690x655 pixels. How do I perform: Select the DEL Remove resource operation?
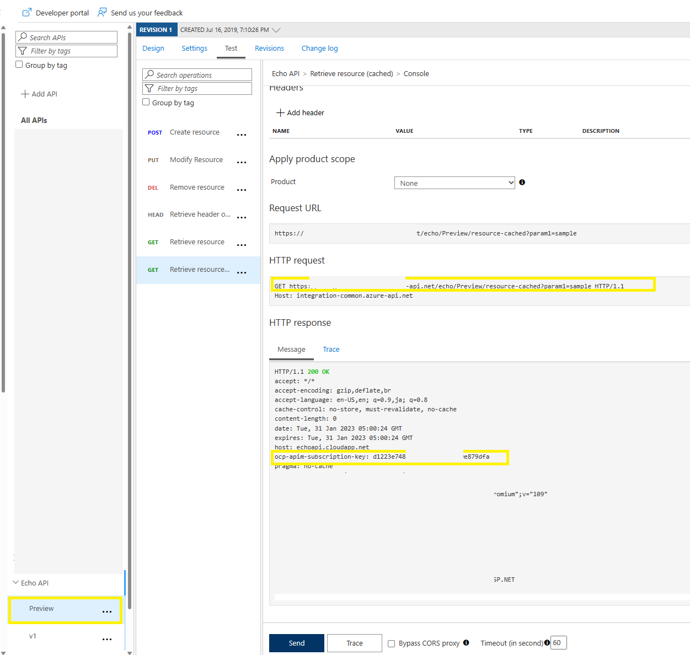(x=198, y=187)
